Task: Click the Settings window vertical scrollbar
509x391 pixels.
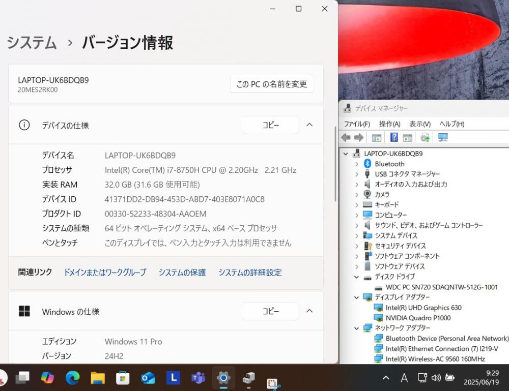Action: coord(335,164)
